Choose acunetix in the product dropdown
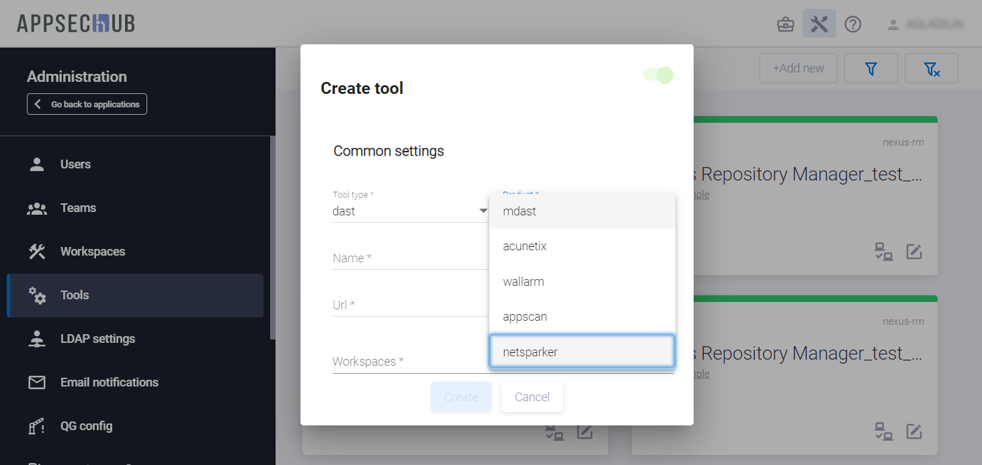982x465 pixels. click(581, 246)
